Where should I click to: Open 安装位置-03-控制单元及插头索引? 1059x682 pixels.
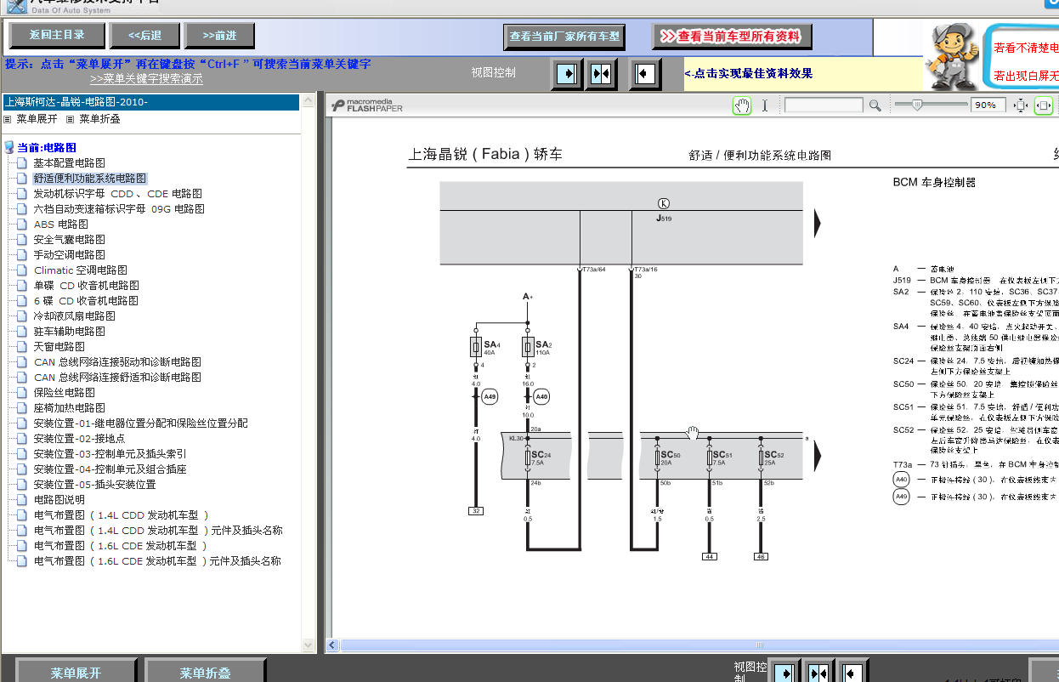(x=110, y=454)
